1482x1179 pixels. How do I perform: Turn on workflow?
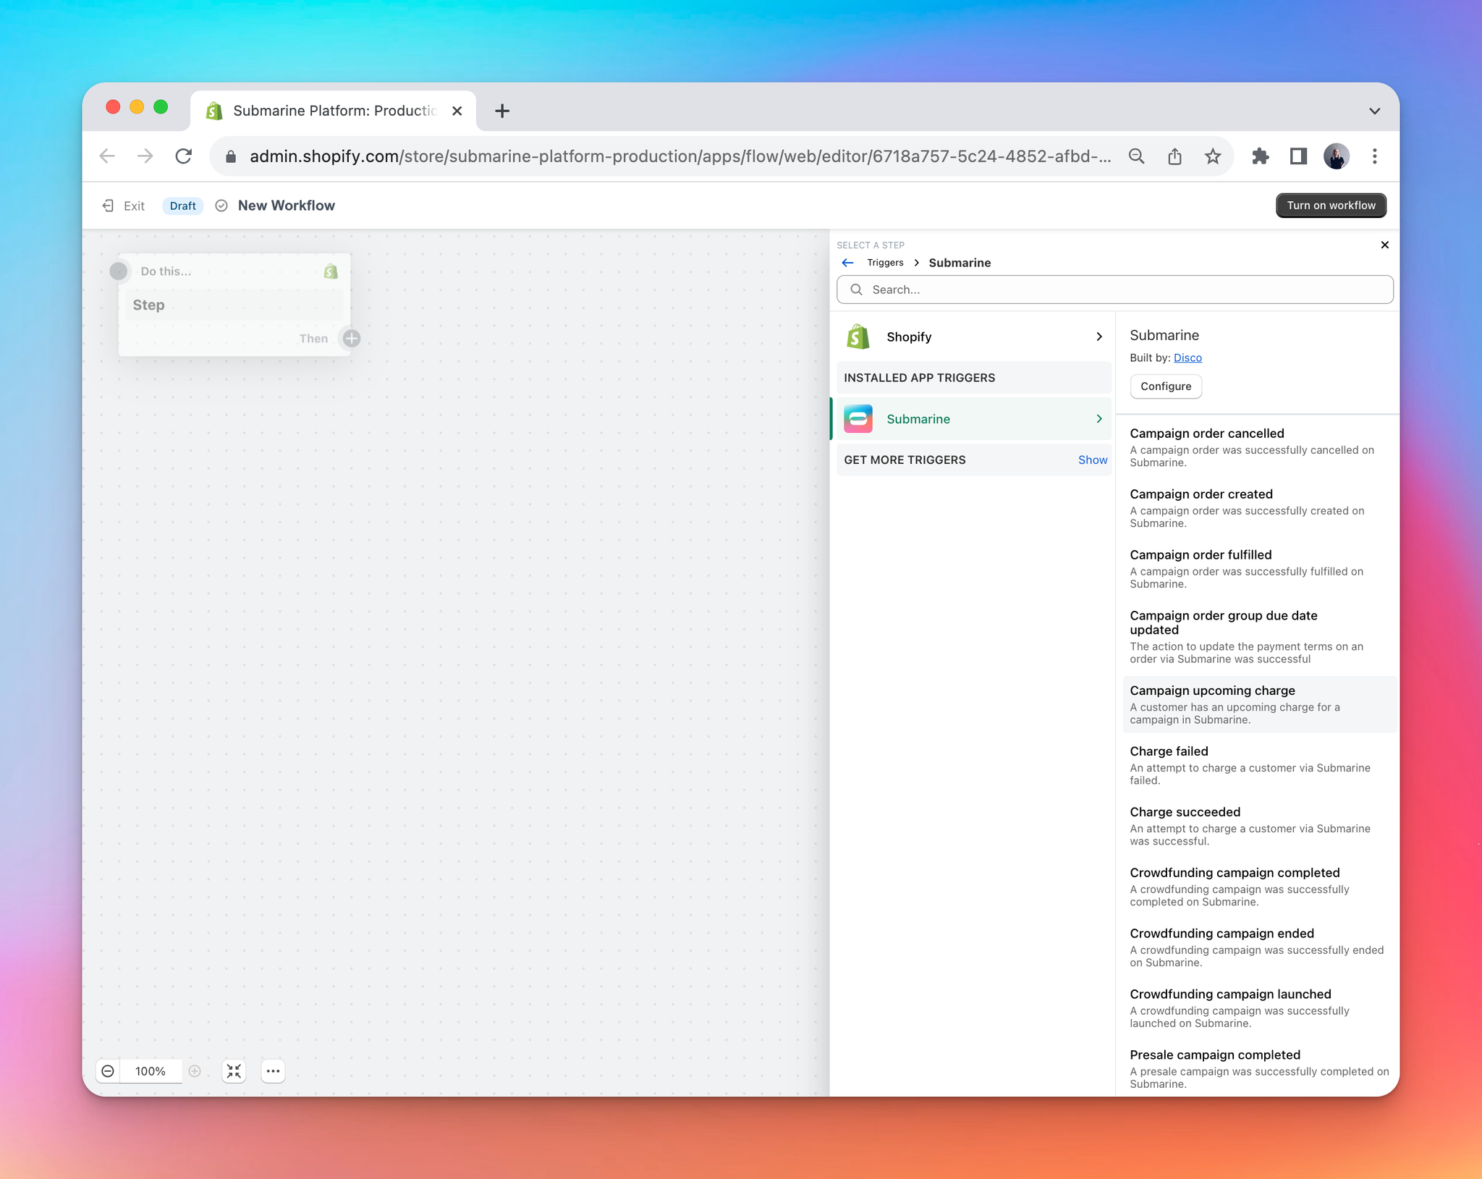1331,206
